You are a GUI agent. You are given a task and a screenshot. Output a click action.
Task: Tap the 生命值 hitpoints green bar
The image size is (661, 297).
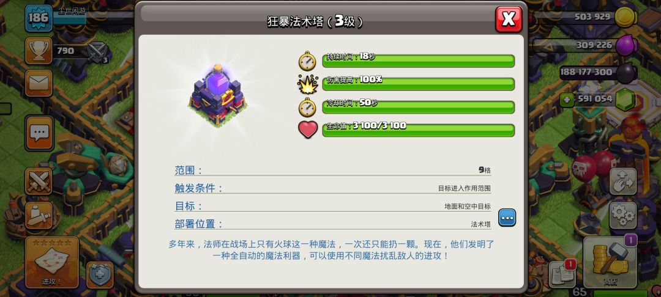[x=418, y=130]
